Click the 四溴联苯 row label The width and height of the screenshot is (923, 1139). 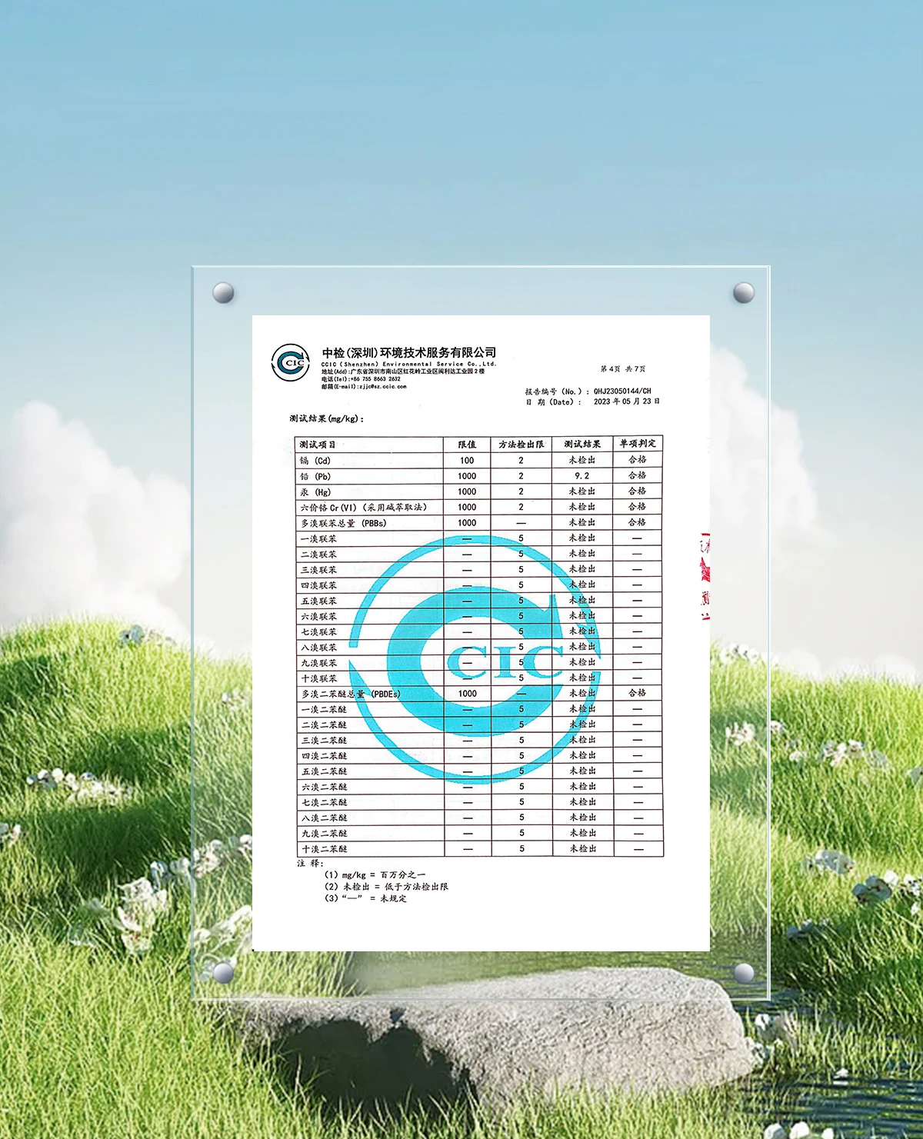318,585
